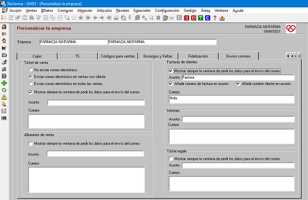
Task: Open the Ayuda menu
Action: (238, 10)
